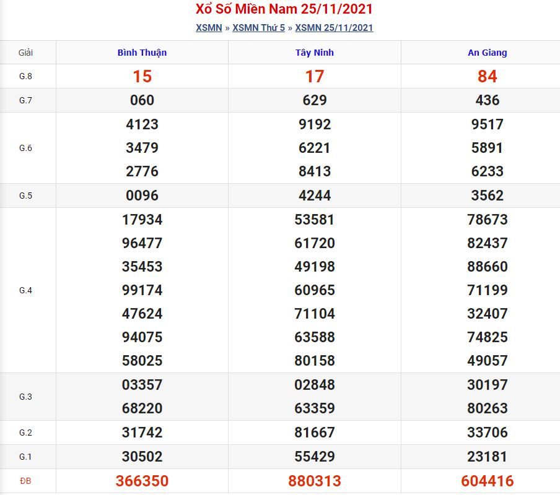This screenshot has height=495, width=560.
Task: Click the page title Xổ Số Miền Nam 25/11/2021
Action: pos(284,9)
